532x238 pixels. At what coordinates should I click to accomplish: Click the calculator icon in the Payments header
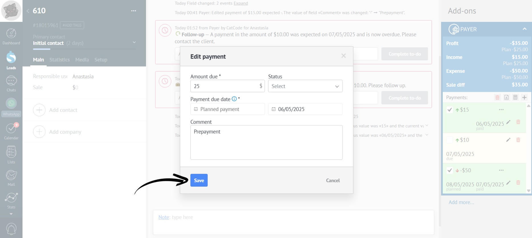515,98
